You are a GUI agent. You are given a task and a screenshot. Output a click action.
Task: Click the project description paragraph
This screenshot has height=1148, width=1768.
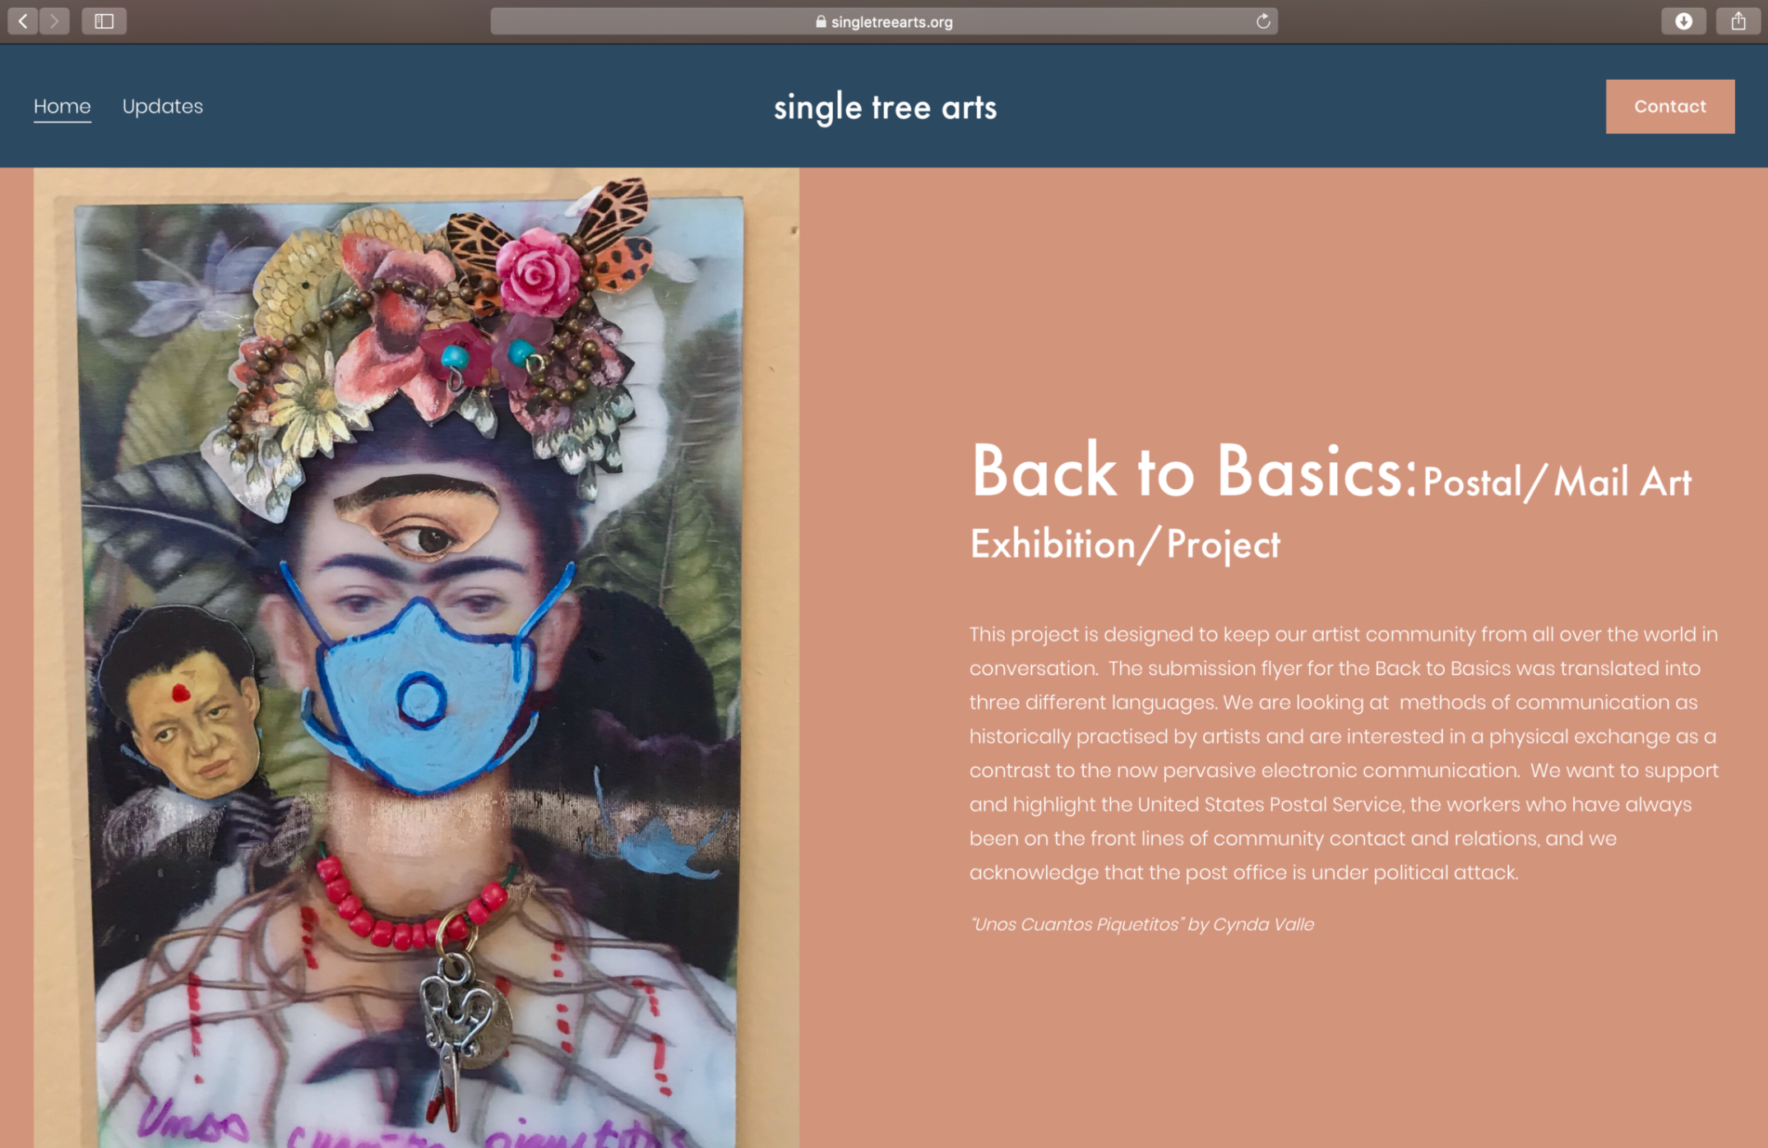tap(1344, 753)
